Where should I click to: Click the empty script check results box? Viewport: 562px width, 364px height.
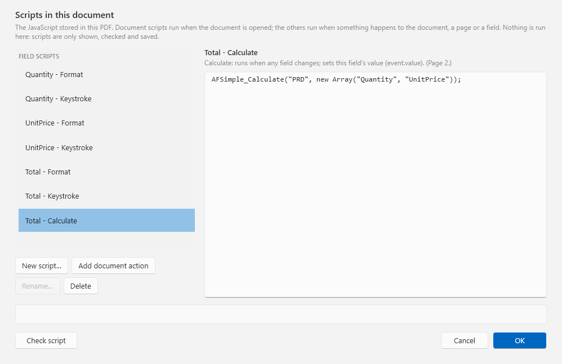tap(280, 314)
